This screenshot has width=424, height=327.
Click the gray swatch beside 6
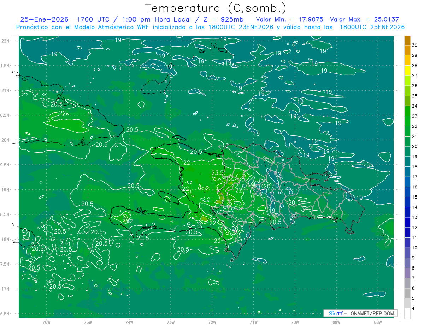(407, 288)
